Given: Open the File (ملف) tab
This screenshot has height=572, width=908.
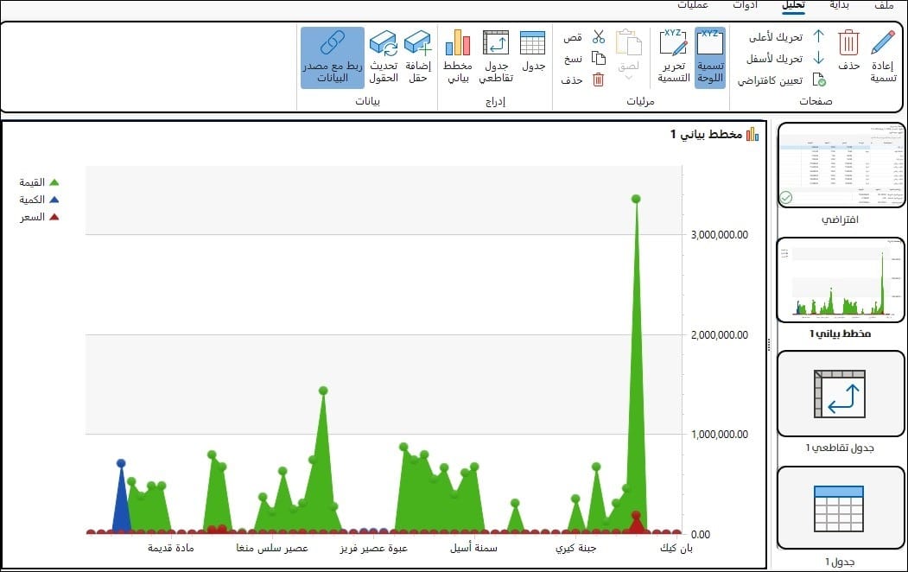Looking at the screenshot, I should 884,5.
